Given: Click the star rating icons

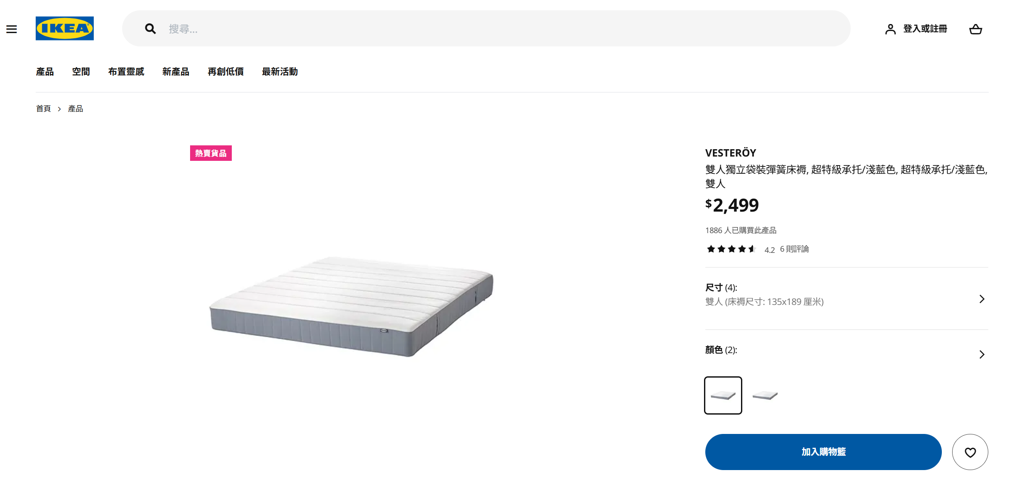Looking at the screenshot, I should point(731,249).
